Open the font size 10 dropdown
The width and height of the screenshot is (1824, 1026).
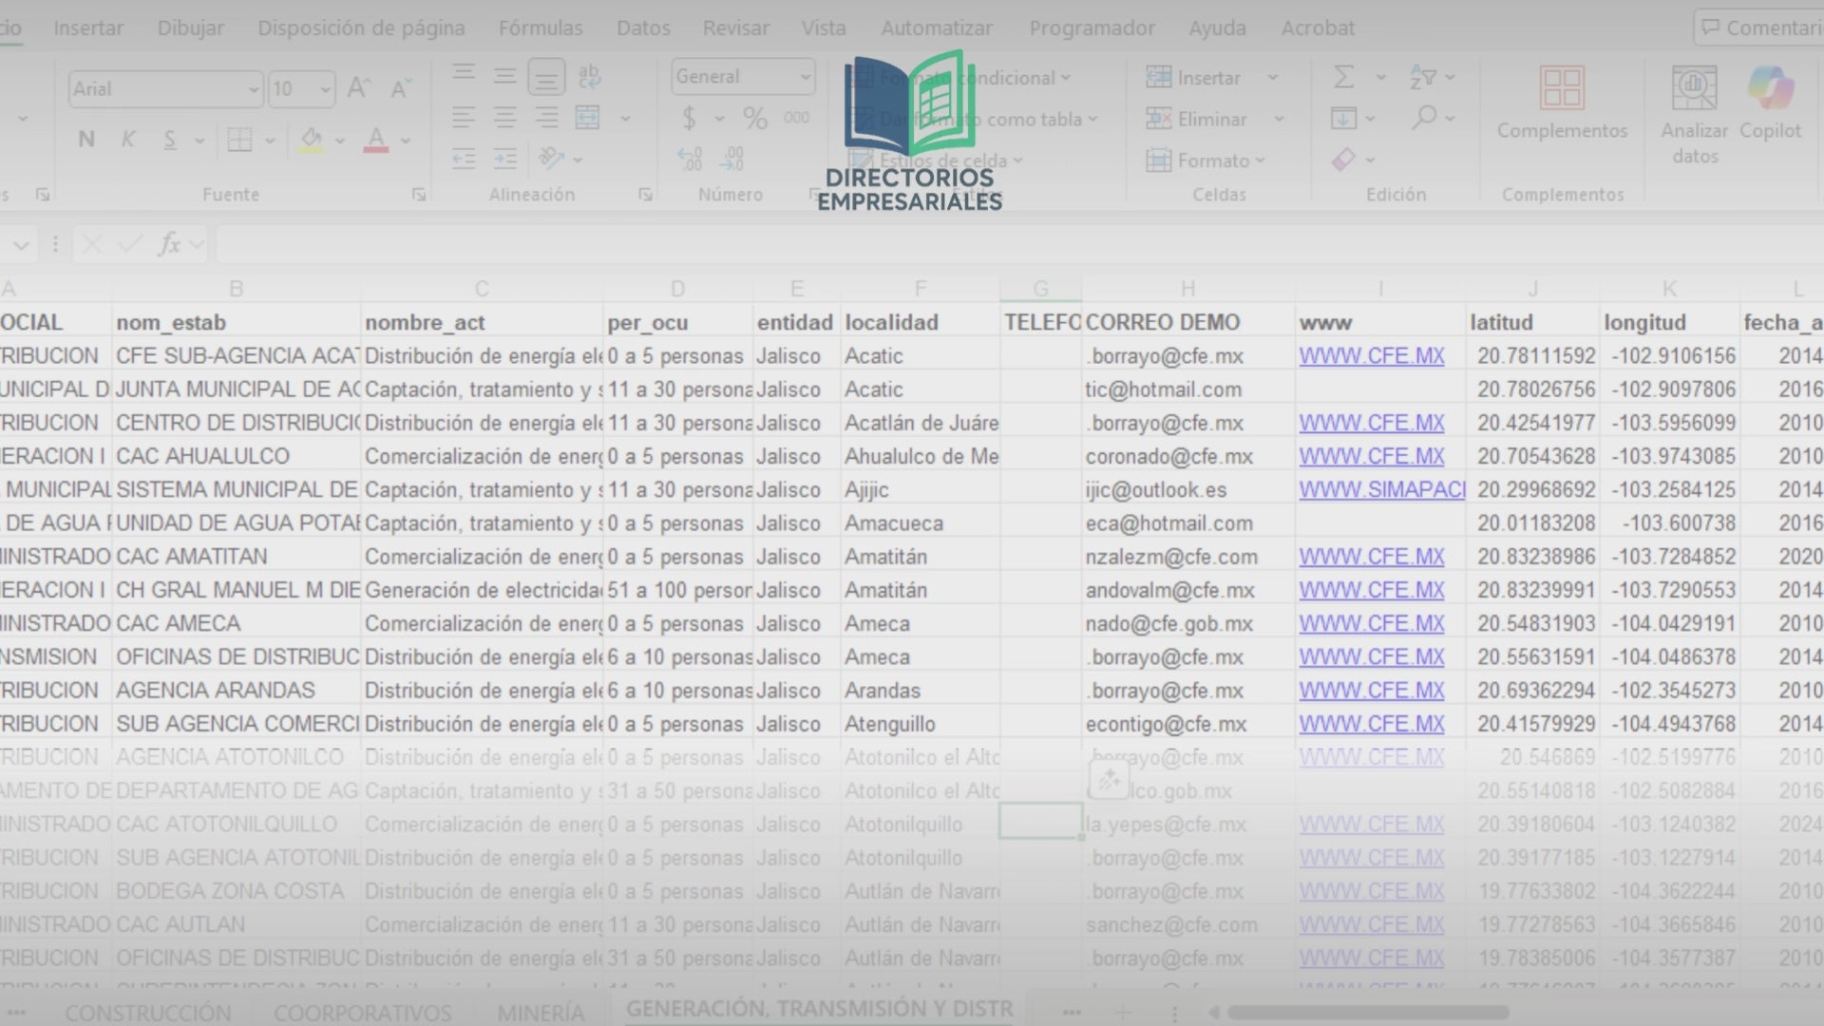point(326,89)
